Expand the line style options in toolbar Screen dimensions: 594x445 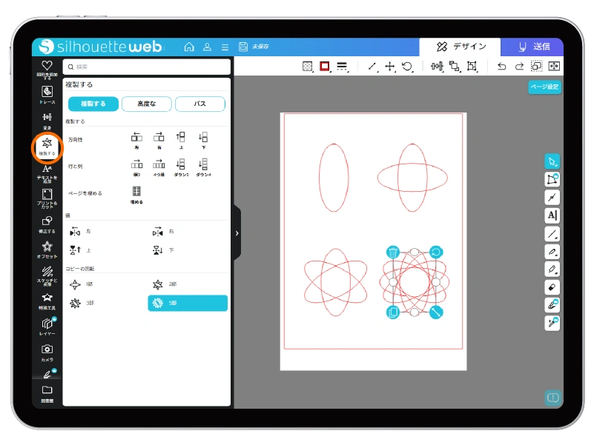(x=342, y=67)
